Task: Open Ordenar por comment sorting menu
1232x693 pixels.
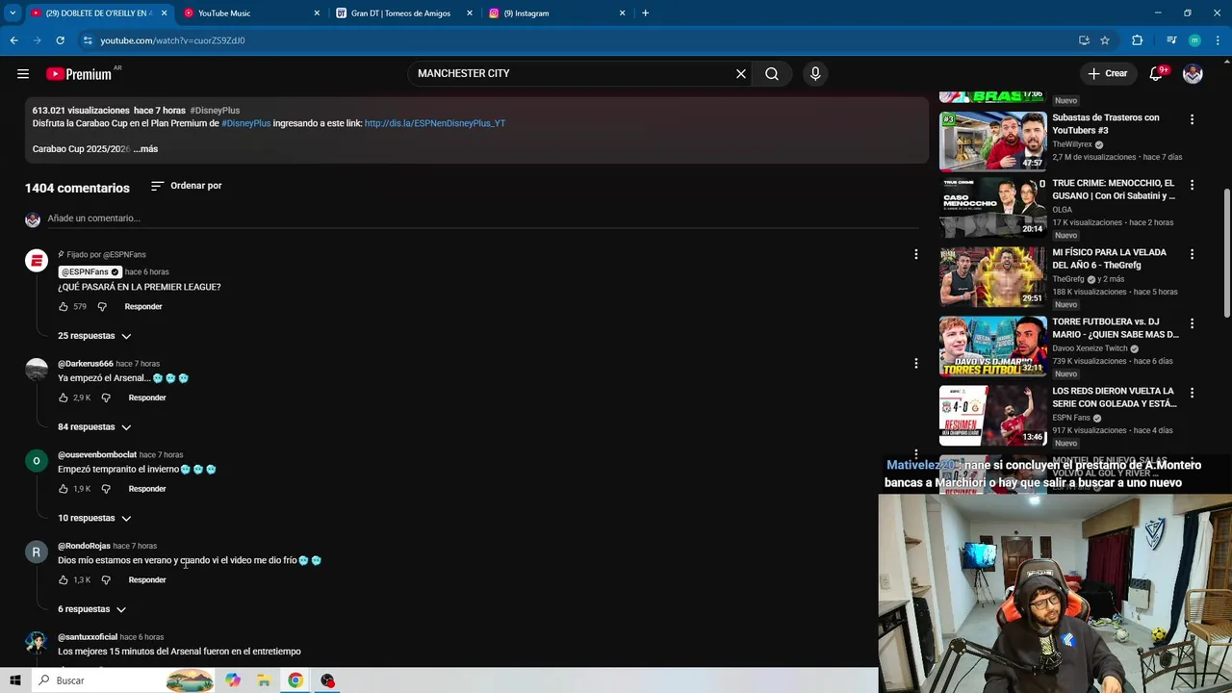Action: tap(187, 186)
